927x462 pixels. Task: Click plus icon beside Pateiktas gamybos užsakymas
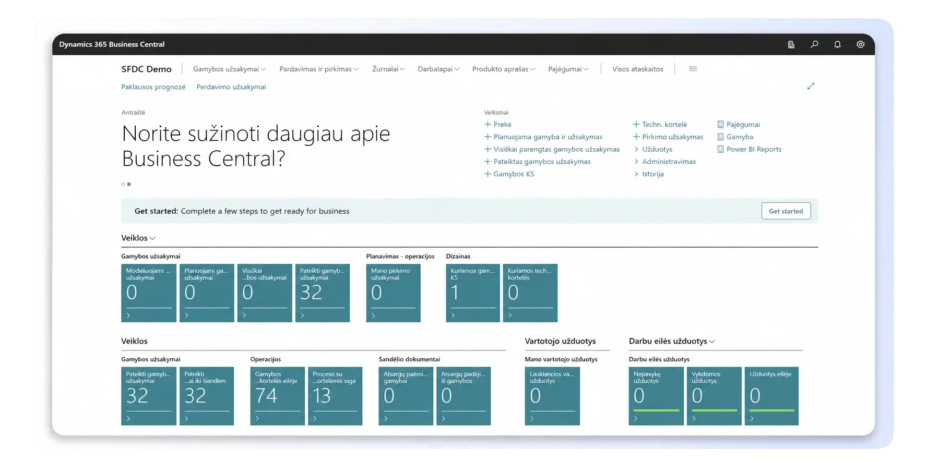pyautogui.click(x=488, y=162)
